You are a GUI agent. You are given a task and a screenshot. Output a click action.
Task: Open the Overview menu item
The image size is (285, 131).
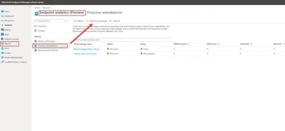pos(40,26)
